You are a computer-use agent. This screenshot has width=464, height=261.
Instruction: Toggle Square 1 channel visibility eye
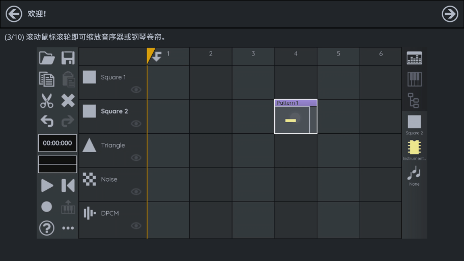136,90
